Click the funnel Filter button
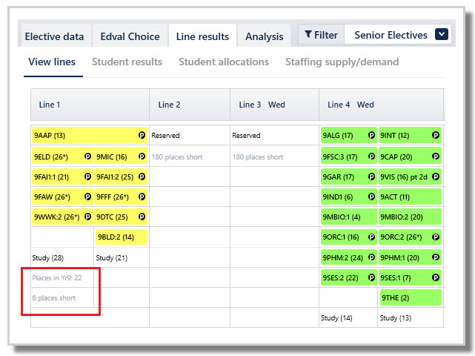This screenshot has height=356, width=475. pos(321,35)
